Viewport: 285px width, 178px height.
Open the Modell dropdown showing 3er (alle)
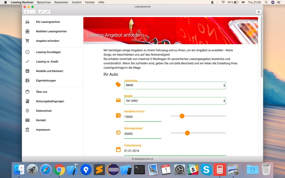tap(175, 101)
